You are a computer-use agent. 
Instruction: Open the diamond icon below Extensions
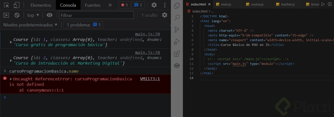177,66
